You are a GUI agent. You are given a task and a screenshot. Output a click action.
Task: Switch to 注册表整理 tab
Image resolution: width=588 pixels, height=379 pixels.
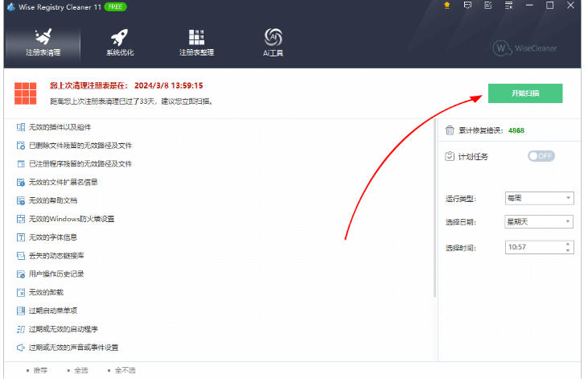tap(196, 43)
